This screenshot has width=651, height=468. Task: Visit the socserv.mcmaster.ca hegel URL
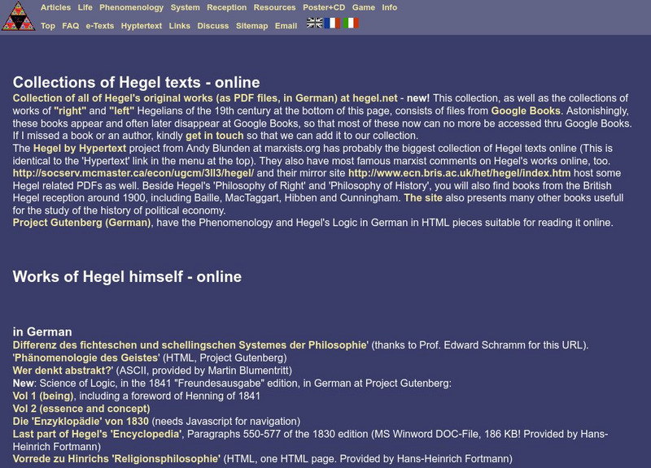[x=133, y=173]
